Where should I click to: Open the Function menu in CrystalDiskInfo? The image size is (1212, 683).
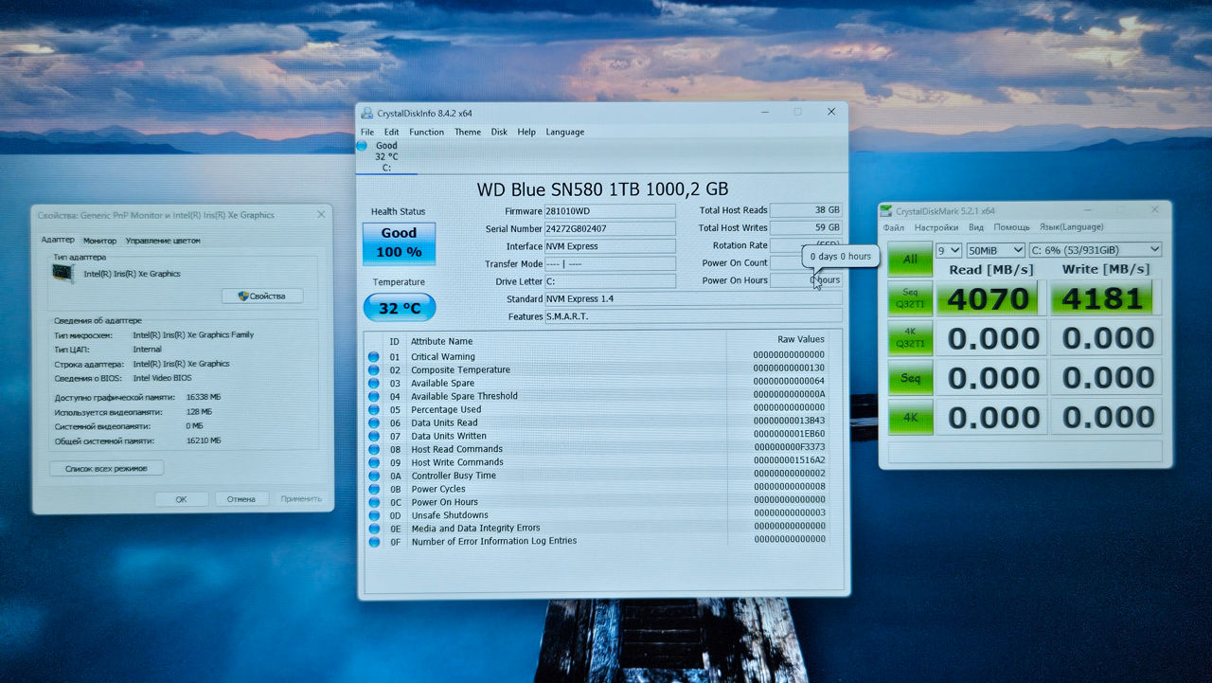coord(426,132)
